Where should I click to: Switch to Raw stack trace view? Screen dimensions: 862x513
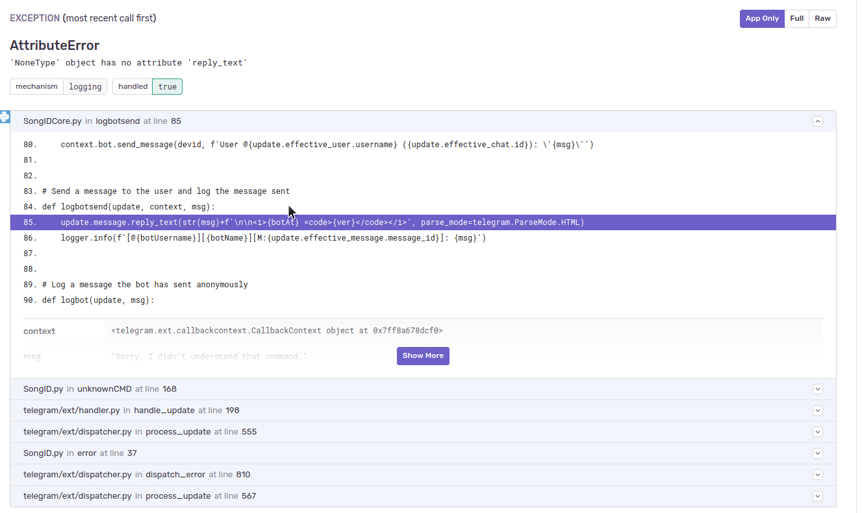pos(822,19)
